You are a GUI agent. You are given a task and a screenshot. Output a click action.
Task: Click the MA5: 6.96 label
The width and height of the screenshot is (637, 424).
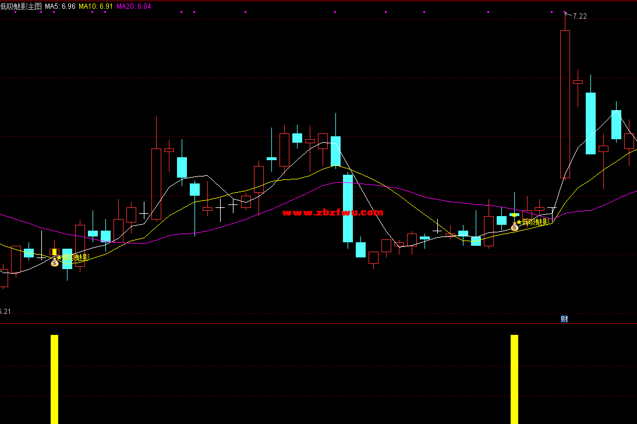(60, 6)
